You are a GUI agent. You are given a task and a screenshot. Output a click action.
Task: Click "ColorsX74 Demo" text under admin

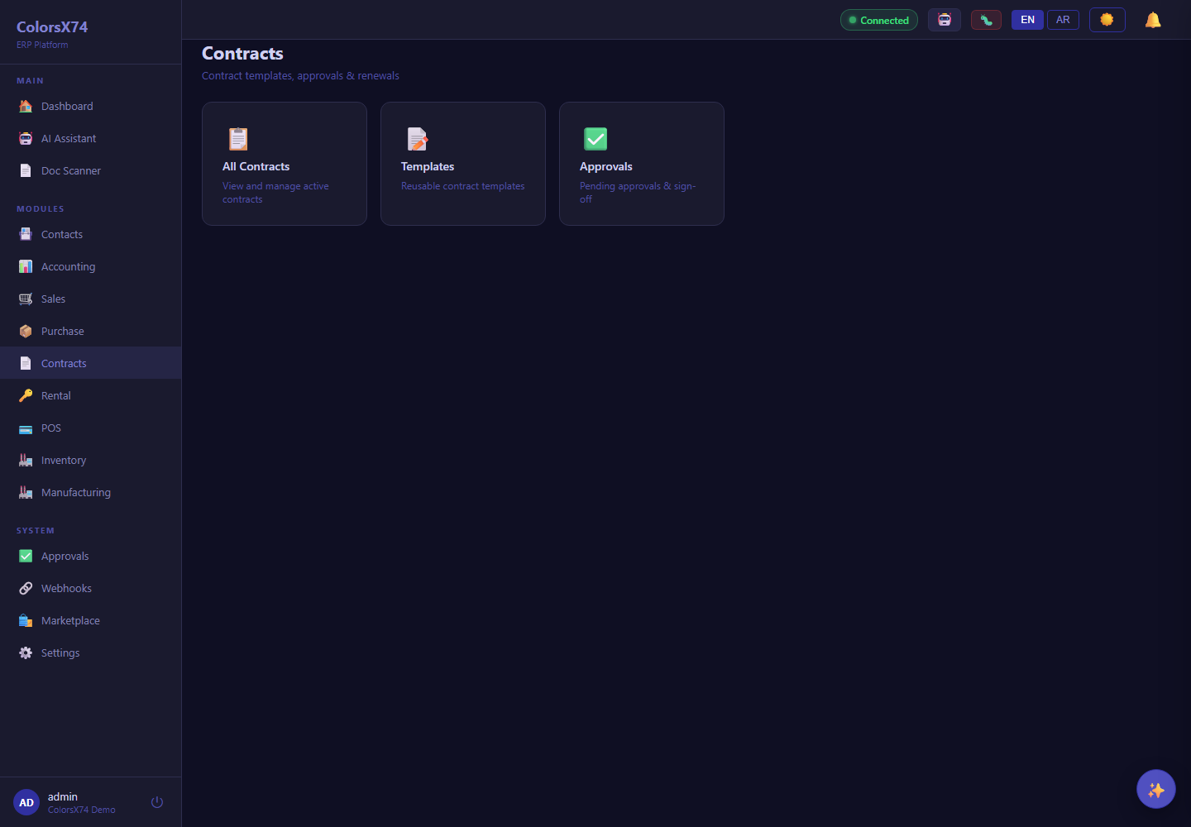pos(82,810)
